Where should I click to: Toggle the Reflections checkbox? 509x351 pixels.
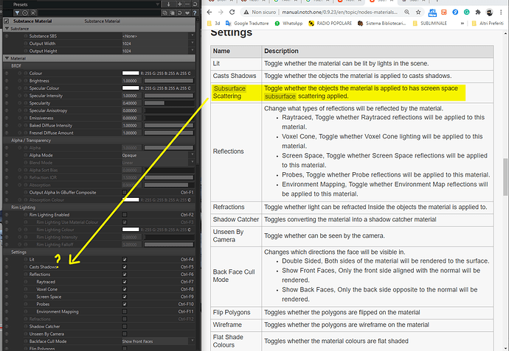(125, 274)
